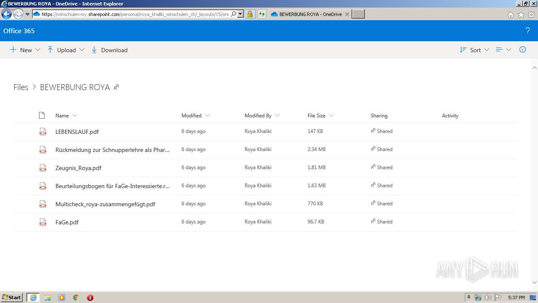
Task: Sort by Modified column header
Action: [192, 115]
